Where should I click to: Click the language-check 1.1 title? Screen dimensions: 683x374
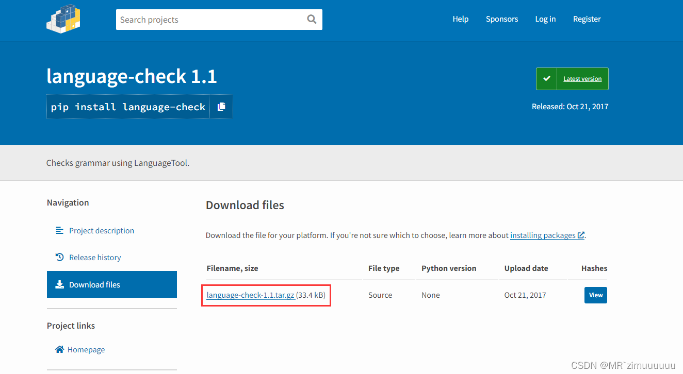click(132, 76)
